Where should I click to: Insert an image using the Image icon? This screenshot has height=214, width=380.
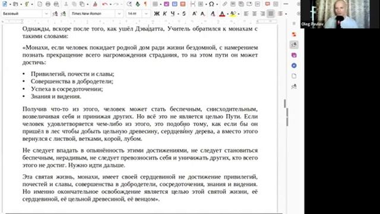[x=166, y=4]
